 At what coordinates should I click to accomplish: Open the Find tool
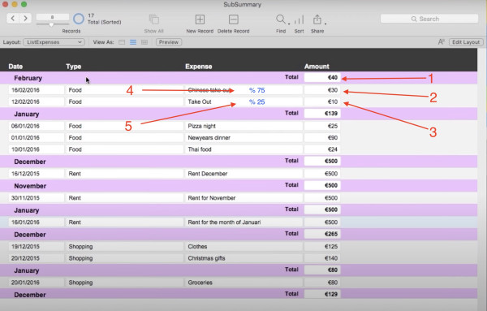[281, 19]
